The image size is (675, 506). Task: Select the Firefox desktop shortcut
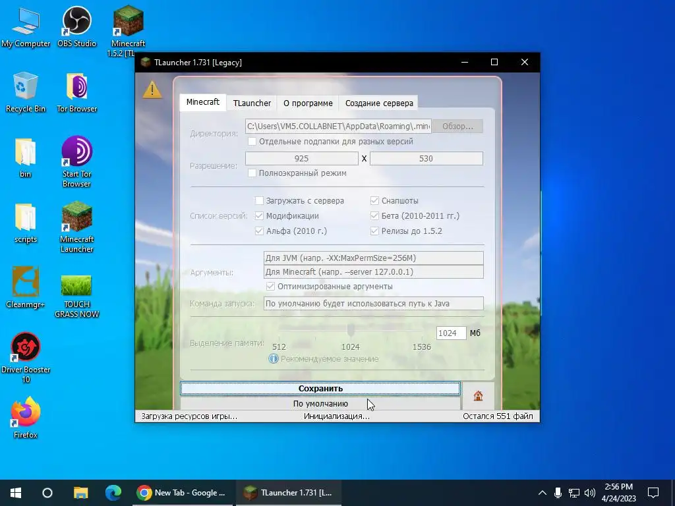pyautogui.click(x=26, y=417)
